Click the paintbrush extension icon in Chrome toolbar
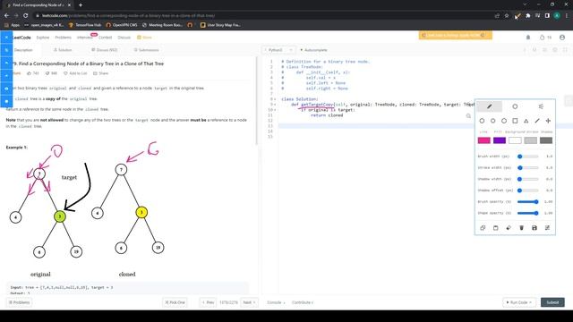The image size is (573, 322). point(517,16)
